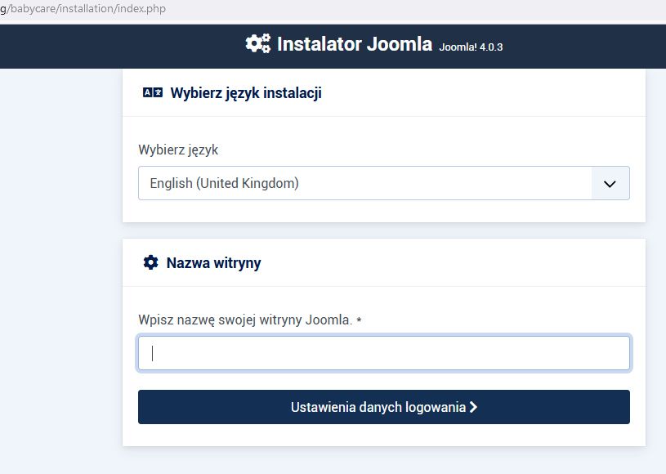Click empty area below the Ustawienia danych logowania button
666x474 pixels.
tap(384, 435)
